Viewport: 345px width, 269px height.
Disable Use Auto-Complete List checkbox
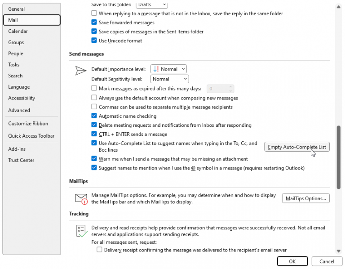(94, 143)
